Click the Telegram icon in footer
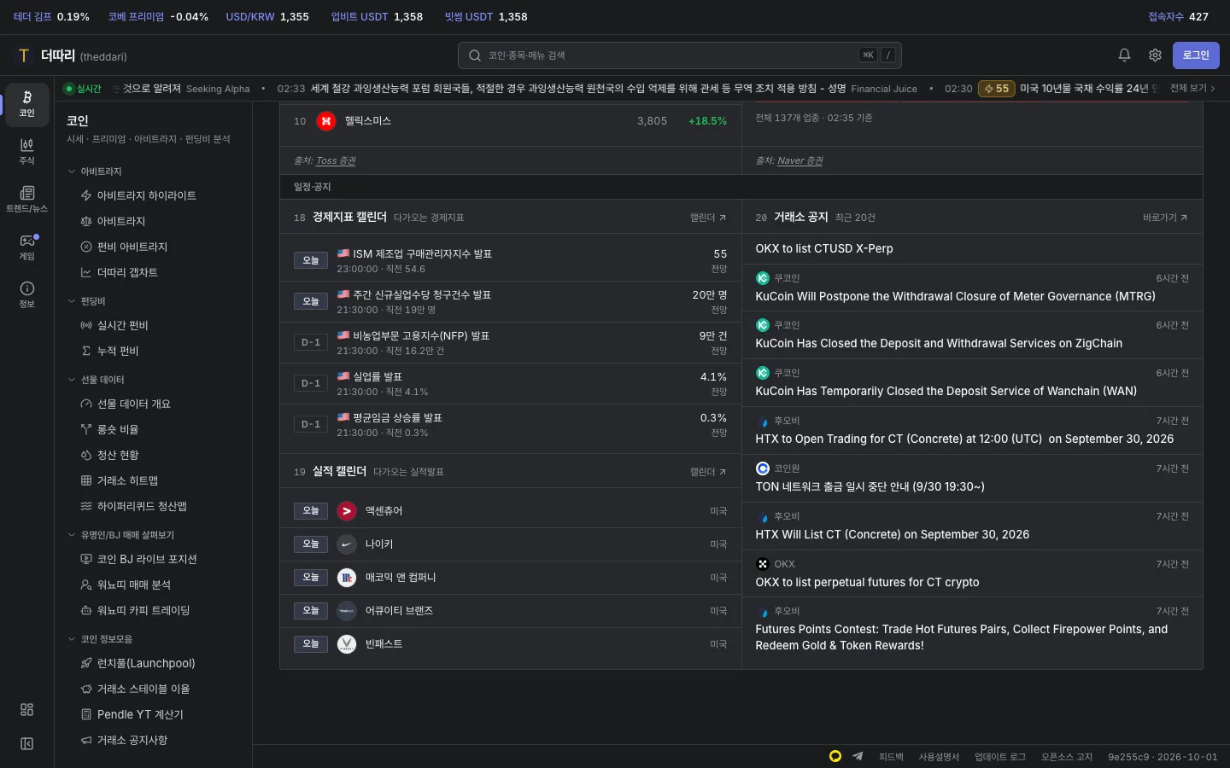1230x768 pixels. point(858,756)
